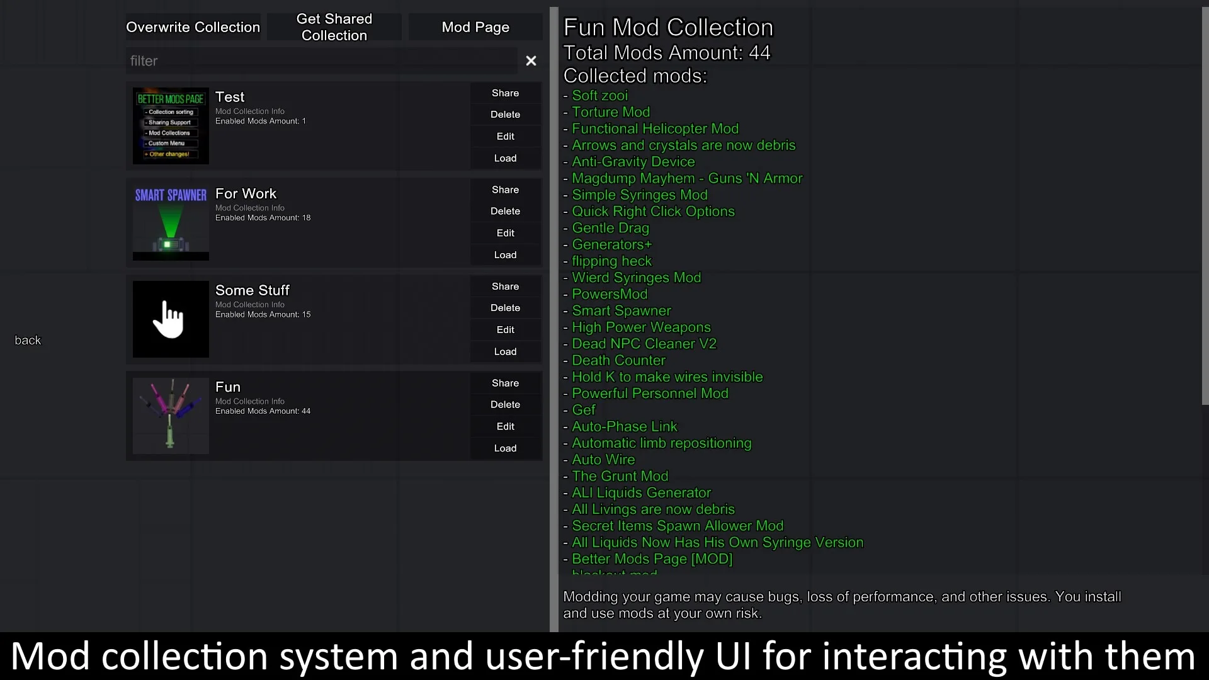This screenshot has height=680, width=1209.
Task: Select the Some Stuff hand cursor thumbnail
Action: (171, 319)
